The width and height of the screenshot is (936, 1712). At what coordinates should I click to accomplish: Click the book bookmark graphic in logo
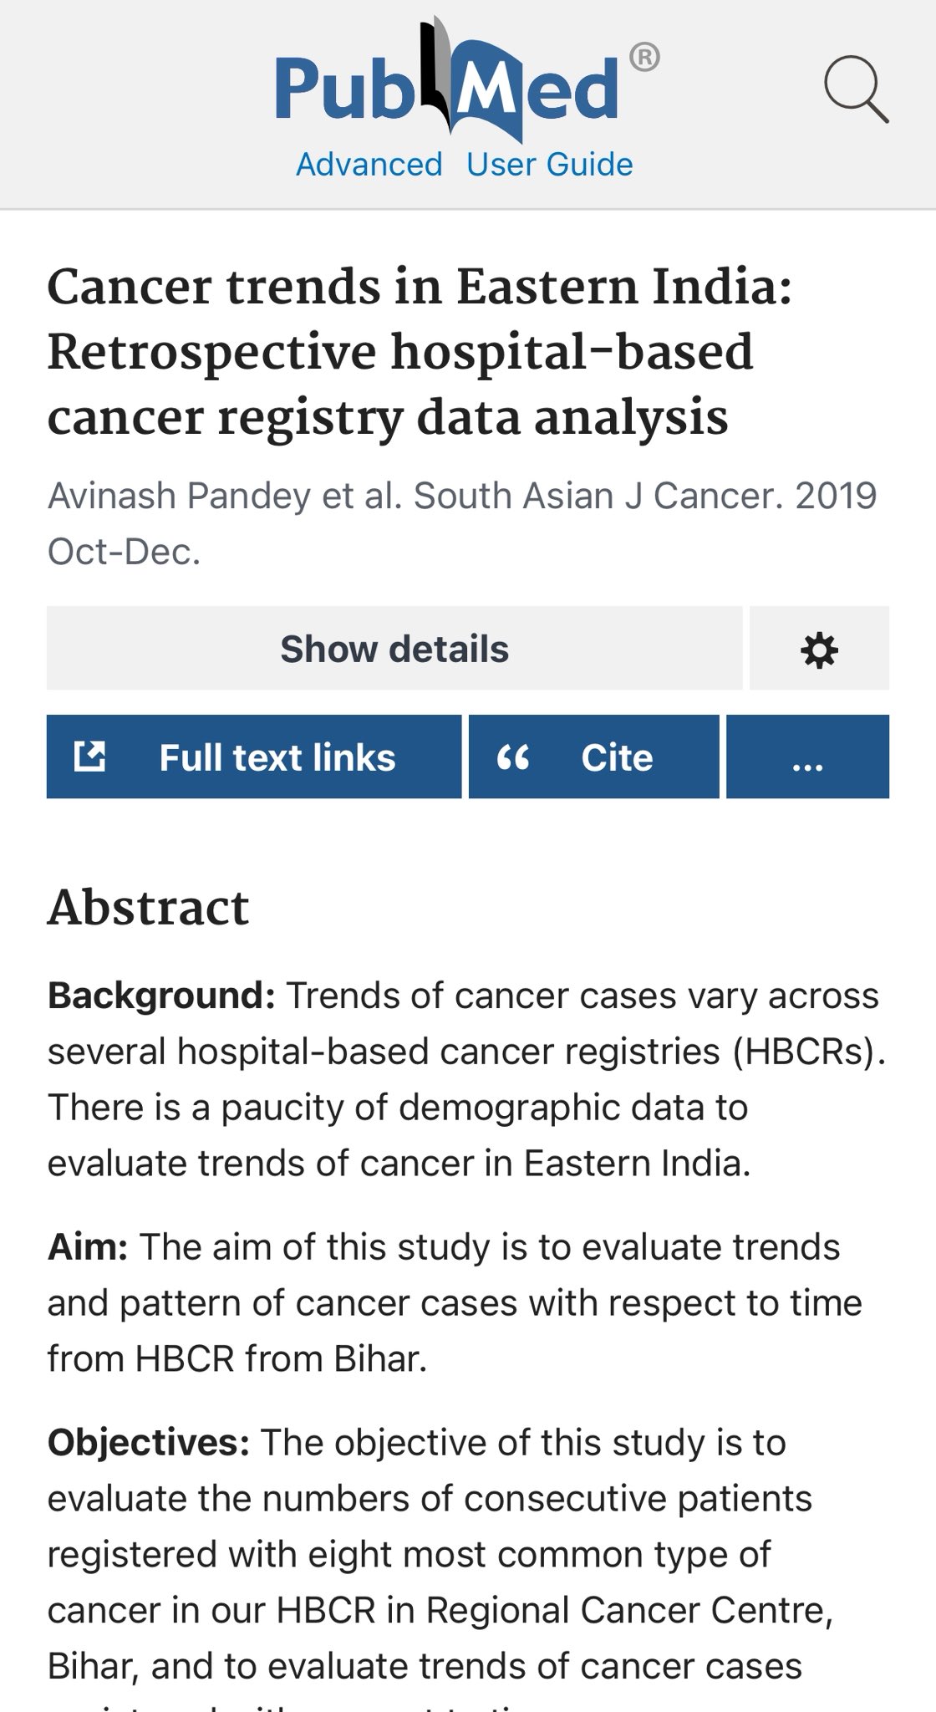pos(440,77)
